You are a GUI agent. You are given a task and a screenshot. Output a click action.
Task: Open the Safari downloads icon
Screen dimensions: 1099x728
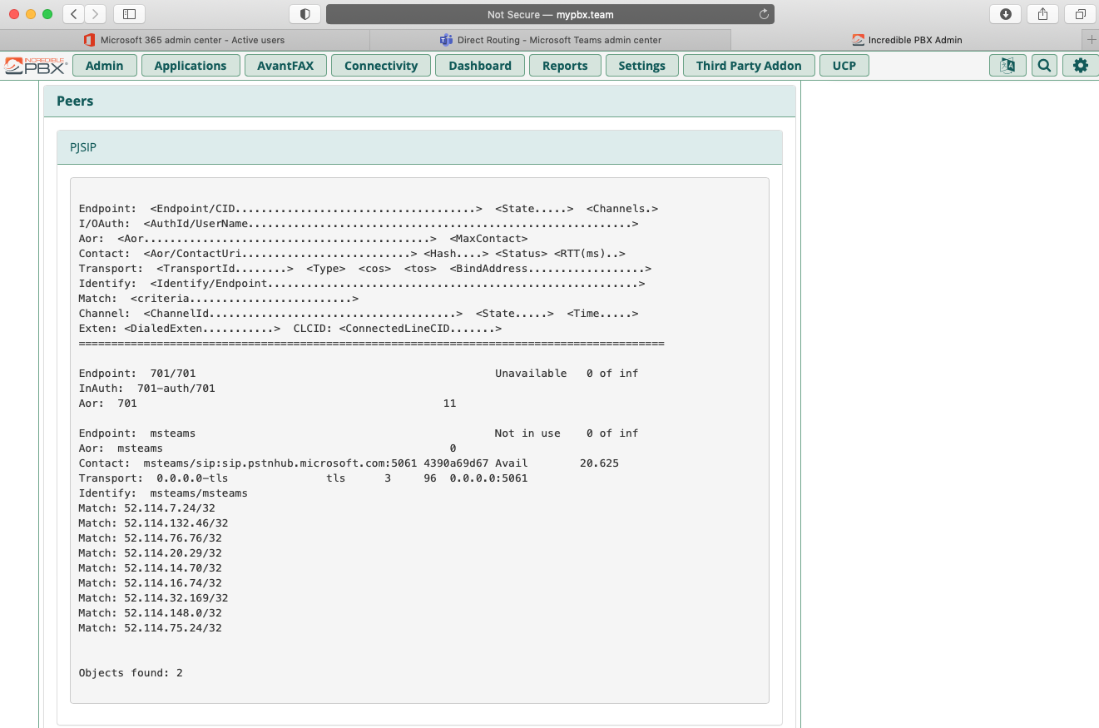click(1005, 14)
